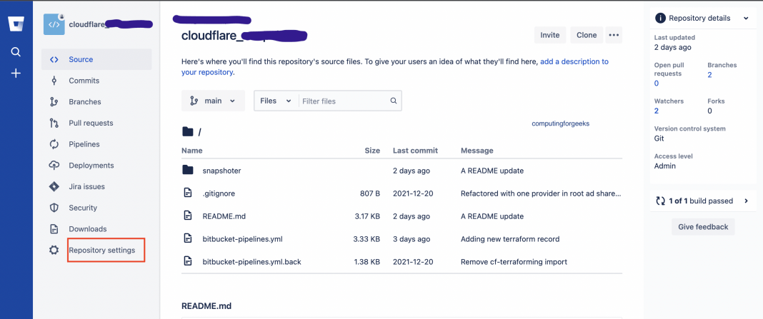Expand the 1 of 1 build passed row

(x=746, y=201)
